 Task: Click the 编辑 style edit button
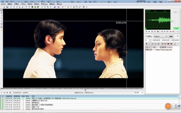pos(171,36)
